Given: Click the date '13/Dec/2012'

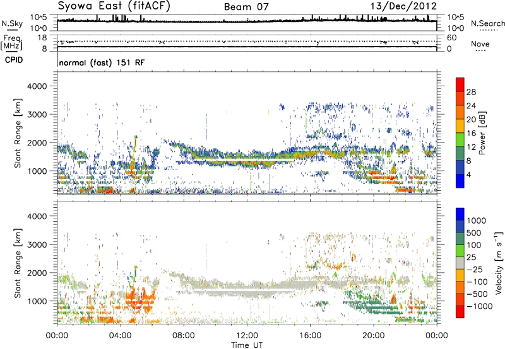Looking at the screenshot, I should [403, 6].
